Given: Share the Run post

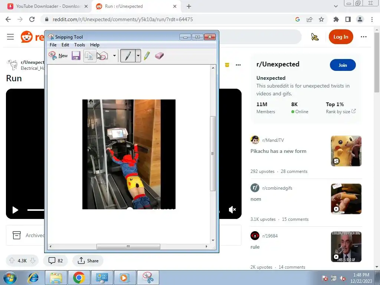Looking at the screenshot, I should tap(88, 261).
